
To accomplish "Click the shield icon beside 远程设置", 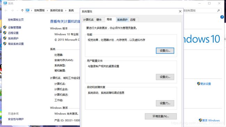I will click(5, 33).
